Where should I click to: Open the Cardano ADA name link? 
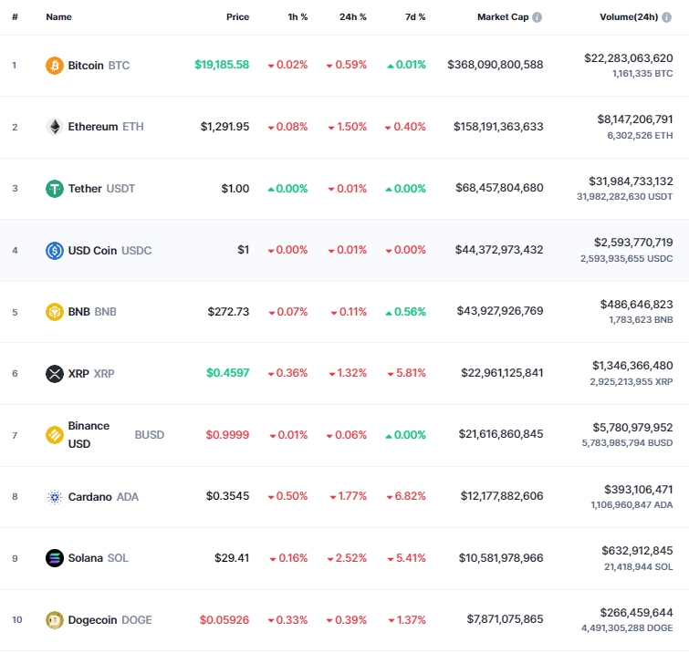point(103,497)
